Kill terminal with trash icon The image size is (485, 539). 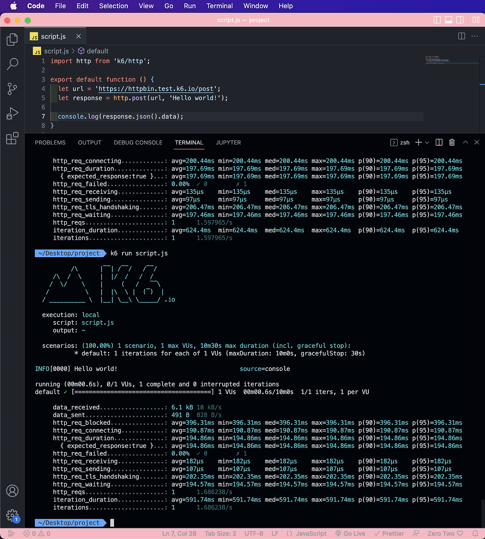pos(452,142)
